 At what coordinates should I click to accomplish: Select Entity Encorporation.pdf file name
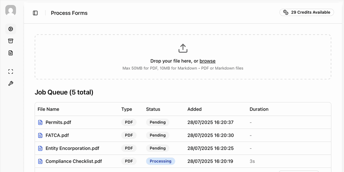[x=72, y=148]
